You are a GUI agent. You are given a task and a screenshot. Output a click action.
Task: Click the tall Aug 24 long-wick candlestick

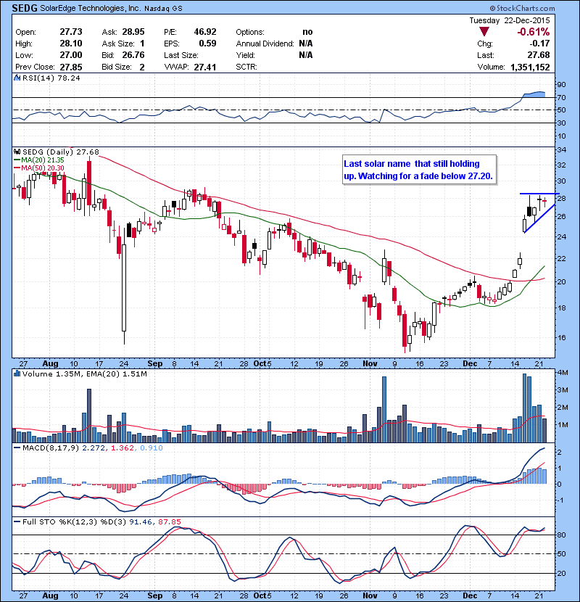coord(124,286)
